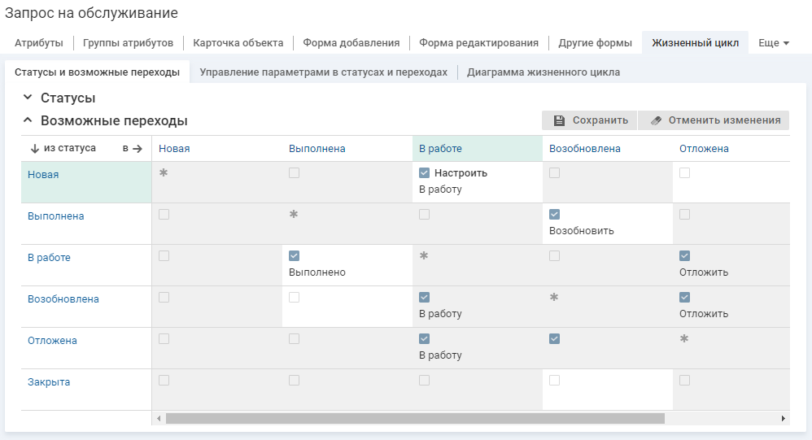The width and height of the screenshot is (812, 440).
Task: Click the Закрыта status link
Action: click(x=48, y=382)
